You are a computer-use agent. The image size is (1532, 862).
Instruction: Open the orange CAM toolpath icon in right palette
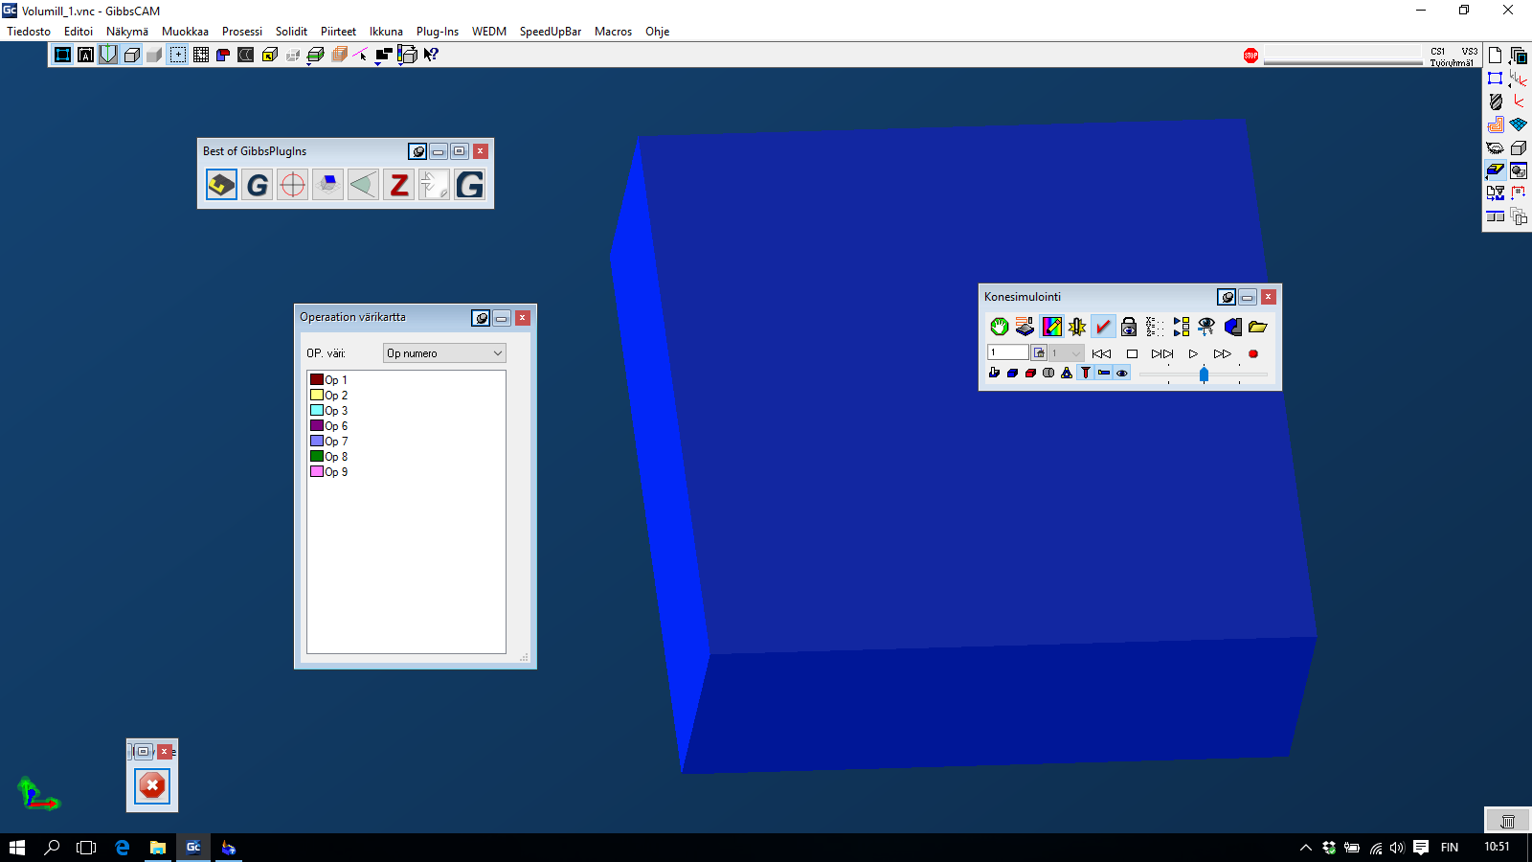tap(1496, 125)
